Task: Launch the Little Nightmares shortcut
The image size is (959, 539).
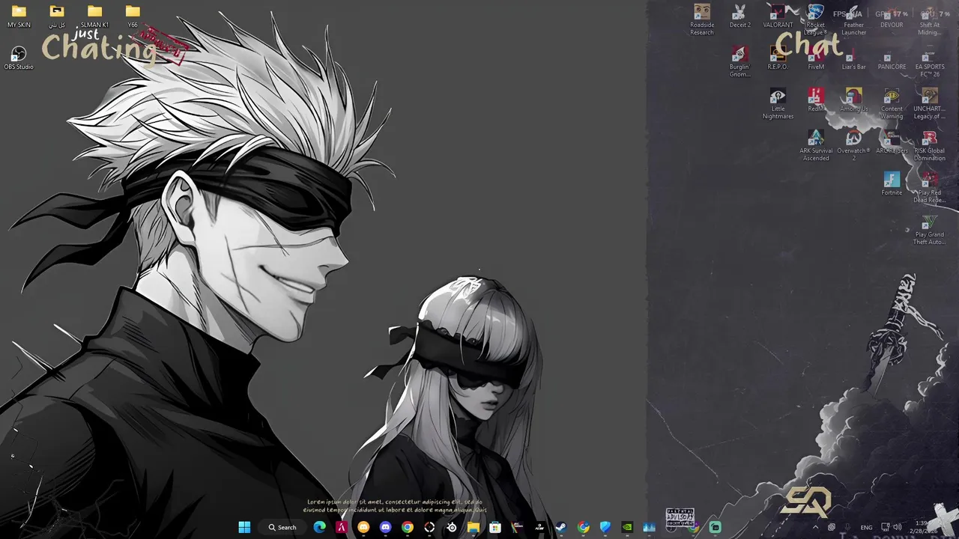Action: (x=778, y=103)
